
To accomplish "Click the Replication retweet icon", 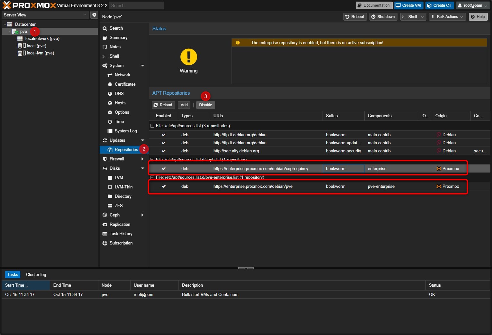I will 105,225.
